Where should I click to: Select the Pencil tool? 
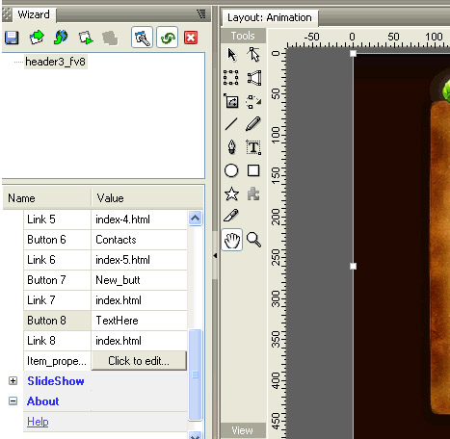click(253, 124)
